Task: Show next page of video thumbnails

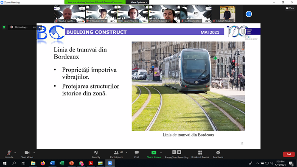Action: 249,14
